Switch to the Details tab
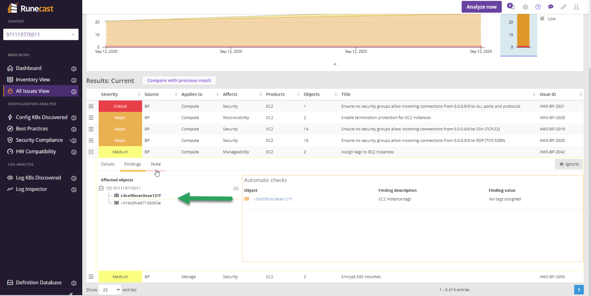 (108, 164)
